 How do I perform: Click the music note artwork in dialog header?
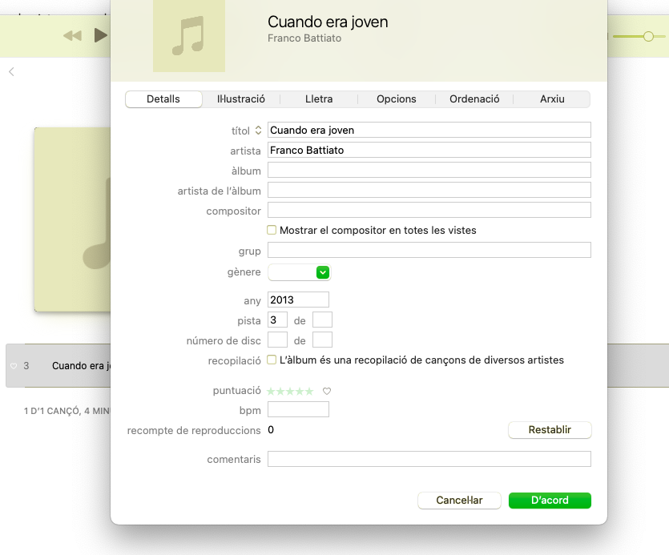(188, 36)
